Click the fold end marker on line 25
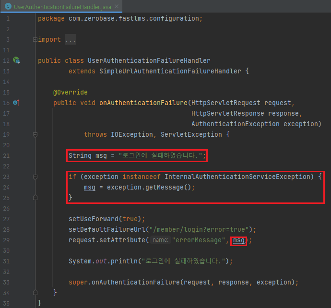Image resolution: width=331 pixels, height=308 pixels. click(35, 198)
